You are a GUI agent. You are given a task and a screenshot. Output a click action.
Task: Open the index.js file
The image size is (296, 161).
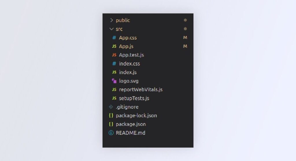coord(128,72)
